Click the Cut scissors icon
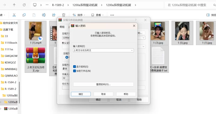 14,15
